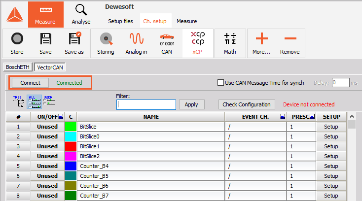Toggle Unused state for Counter_B4 channel
The width and height of the screenshot is (362, 201).
click(x=47, y=166)
